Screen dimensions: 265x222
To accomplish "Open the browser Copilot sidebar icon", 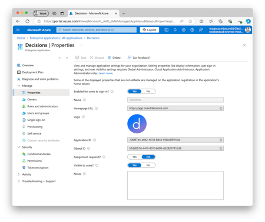I will [248, 21].
